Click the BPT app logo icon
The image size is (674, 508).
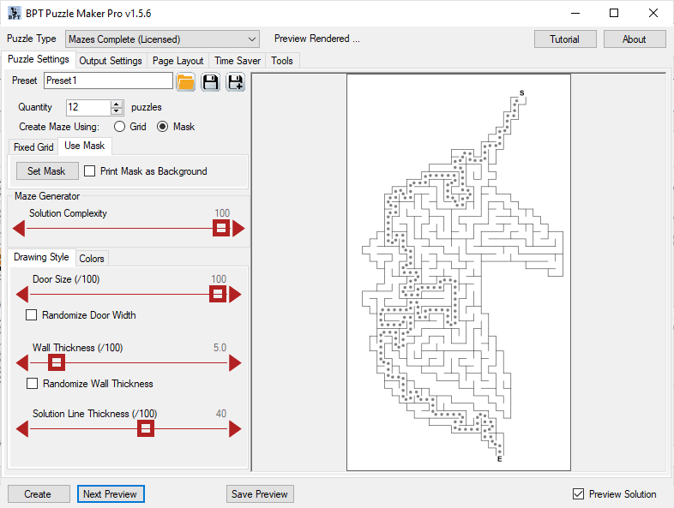[x=15, y=14]
